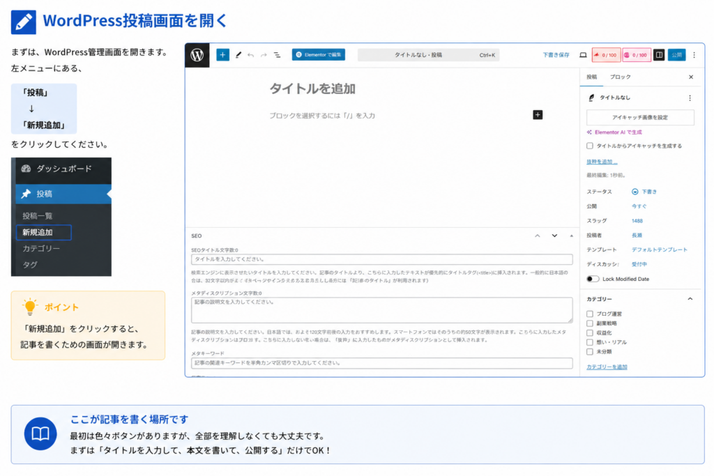714x476 pixels.
Task: Undo with the left arrow icon
Action: (x=251, y=55)
